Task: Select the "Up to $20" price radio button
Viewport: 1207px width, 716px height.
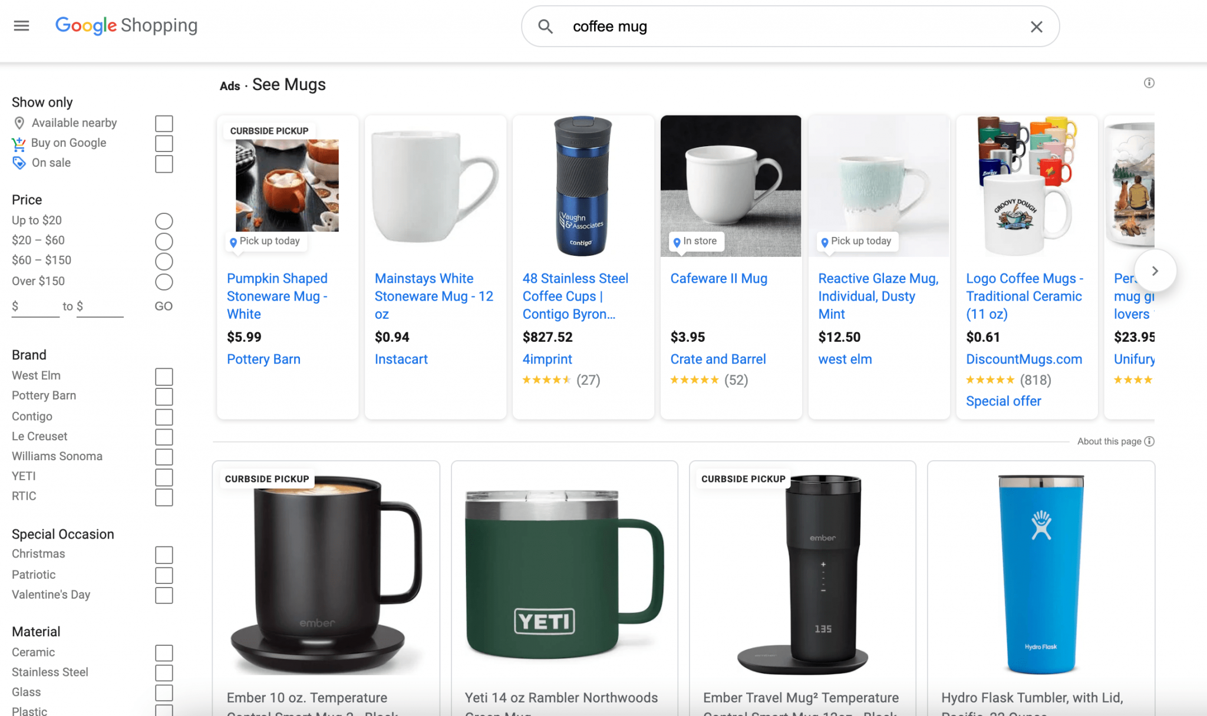Action: point(164,221)
